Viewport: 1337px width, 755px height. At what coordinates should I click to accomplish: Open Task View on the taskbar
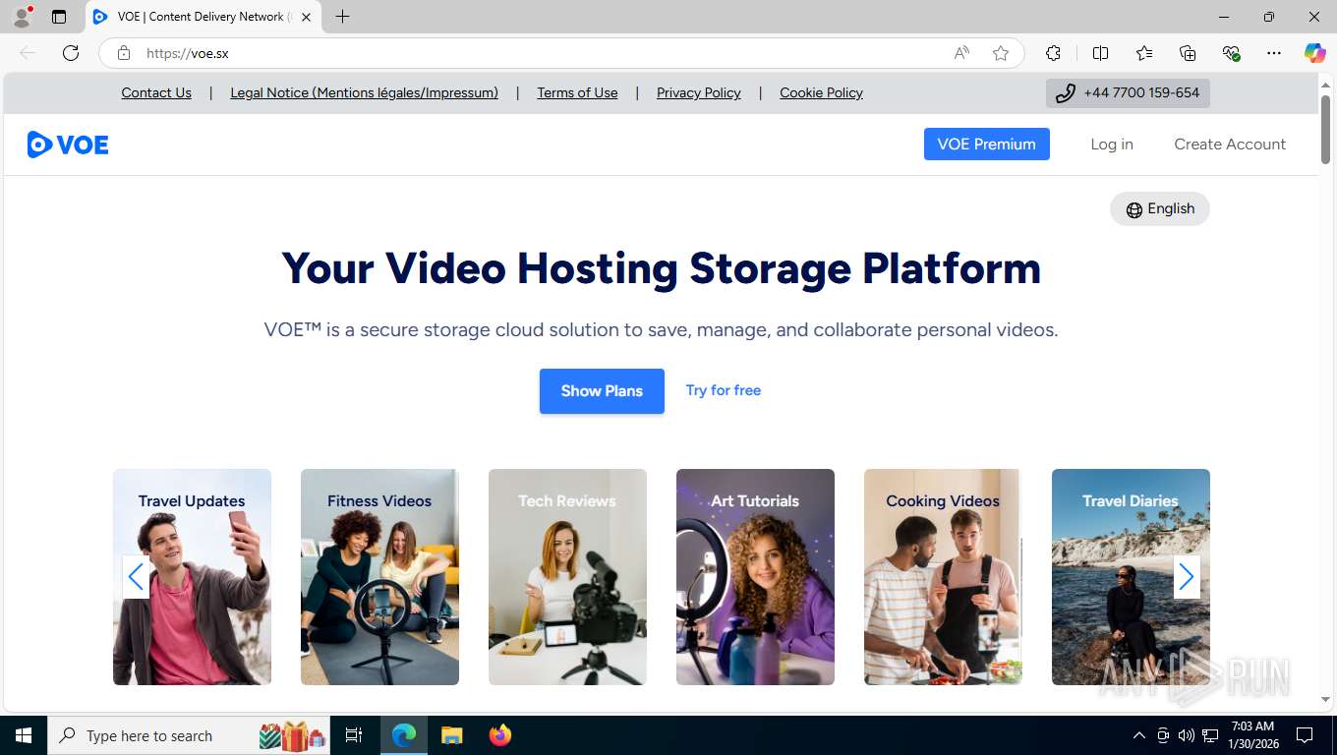coord(354,735)
